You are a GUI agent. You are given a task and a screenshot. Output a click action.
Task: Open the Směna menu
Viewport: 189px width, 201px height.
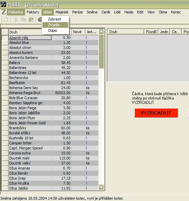(92, 12)
